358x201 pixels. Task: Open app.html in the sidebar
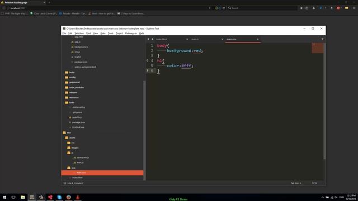pyautogui.click(x=79, y=37)
